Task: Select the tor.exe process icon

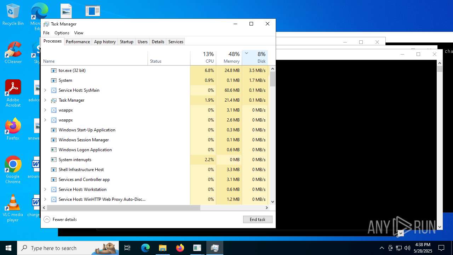Action: tap(54, 70)
